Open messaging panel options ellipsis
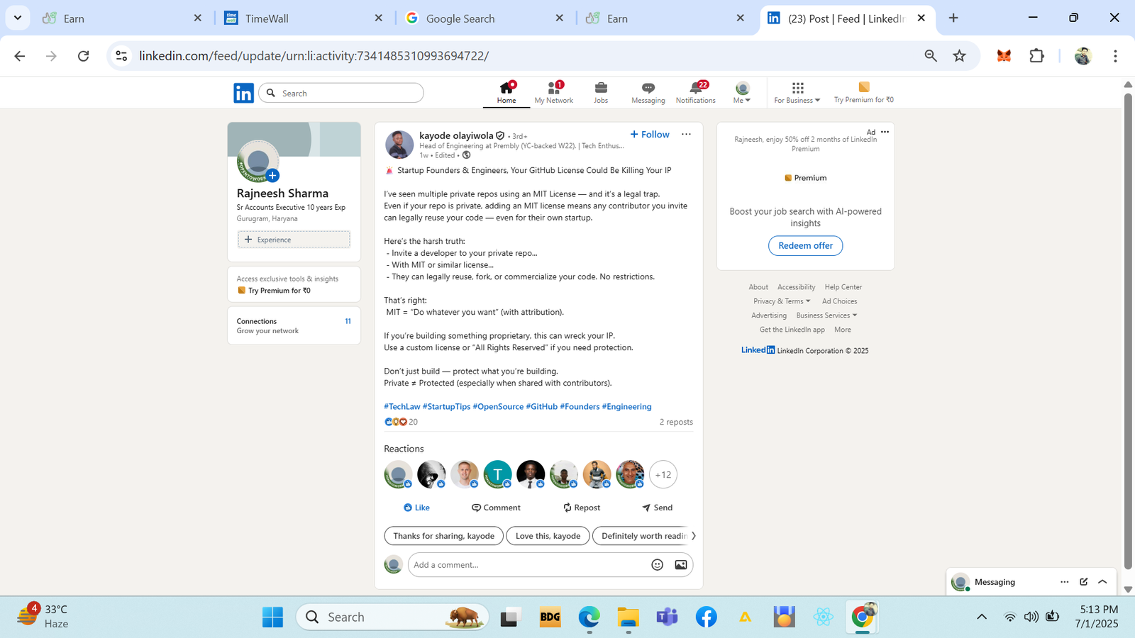1135x638 pixels. tap(1064, 582)
